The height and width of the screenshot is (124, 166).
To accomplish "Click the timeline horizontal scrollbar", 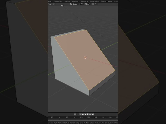I will 83,121.
